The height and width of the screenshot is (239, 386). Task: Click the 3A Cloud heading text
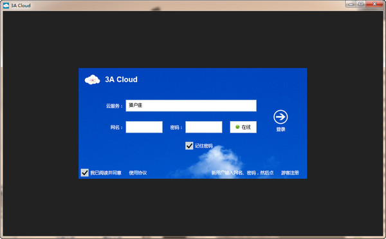pyautogui.click(x=121, y=79)
